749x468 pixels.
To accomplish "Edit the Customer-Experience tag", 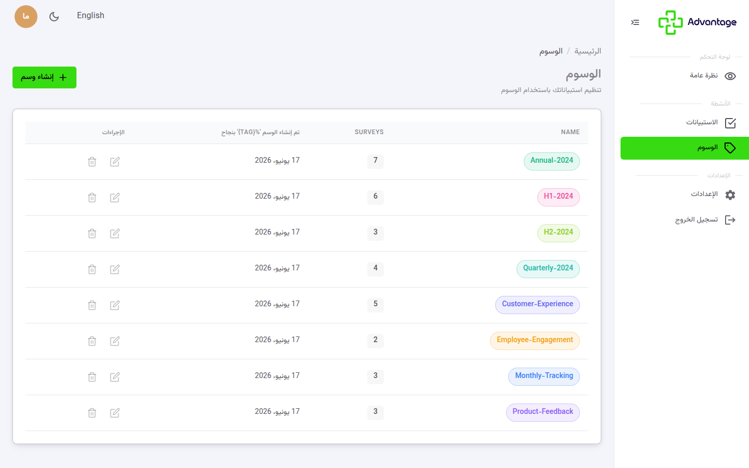I will coord(115,305).
